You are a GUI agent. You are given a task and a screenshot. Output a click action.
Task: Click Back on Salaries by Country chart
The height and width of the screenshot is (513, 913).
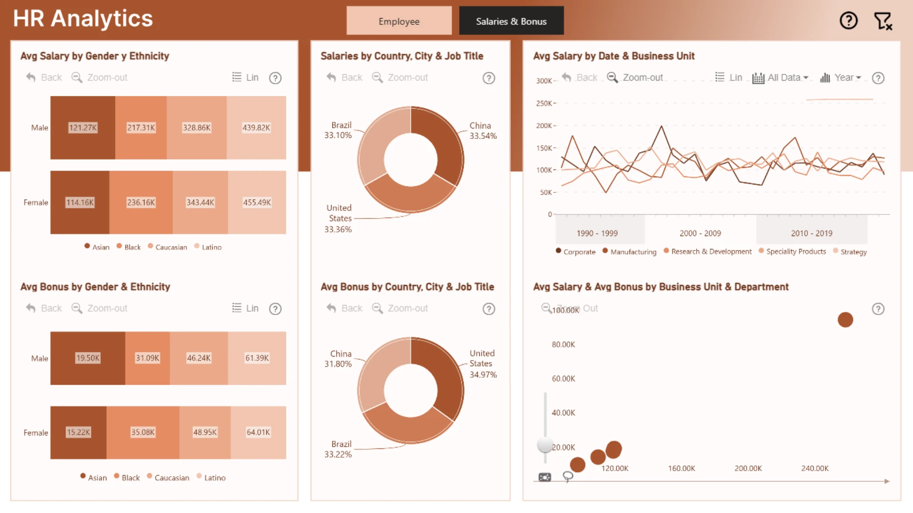(344, 77)
